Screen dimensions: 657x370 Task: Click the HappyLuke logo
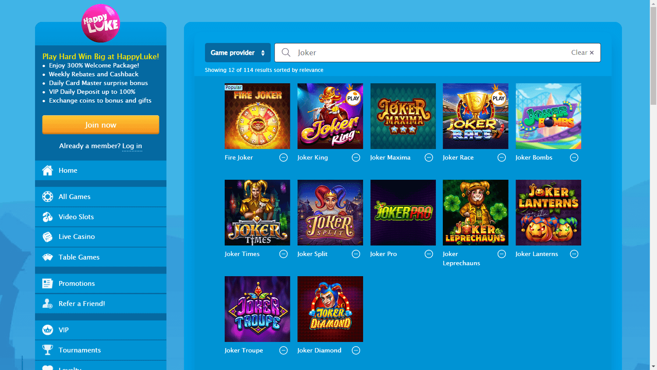click(x=100, y=24)
